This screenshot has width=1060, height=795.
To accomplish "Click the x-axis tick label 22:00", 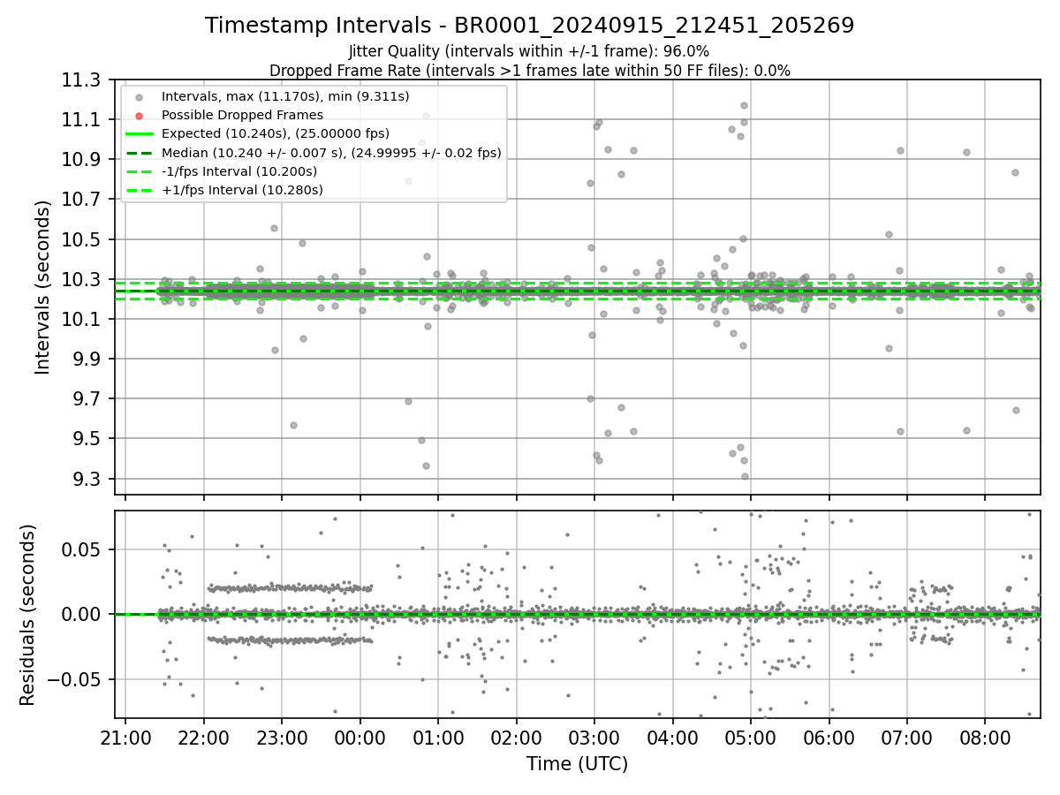I will (x=204, y=737).
